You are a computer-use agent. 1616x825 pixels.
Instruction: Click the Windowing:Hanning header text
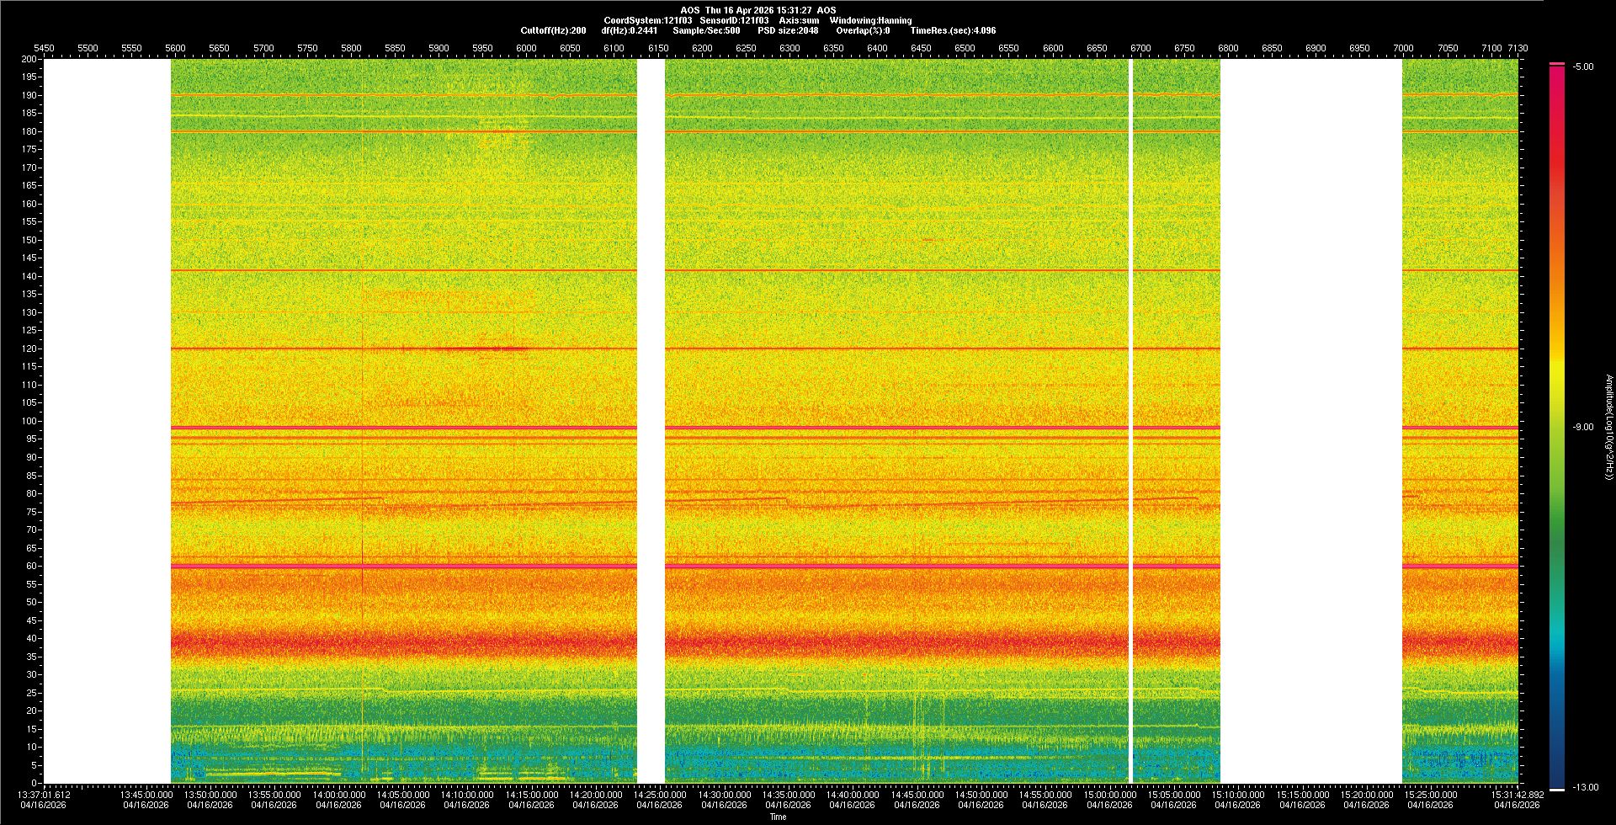click(x=870, y=20)
